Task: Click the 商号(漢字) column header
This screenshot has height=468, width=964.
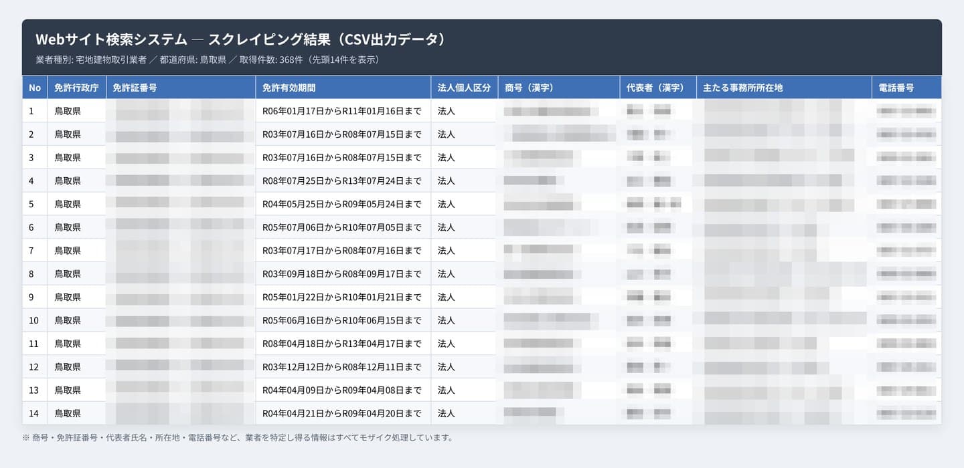Action: [x=559, y=88]
